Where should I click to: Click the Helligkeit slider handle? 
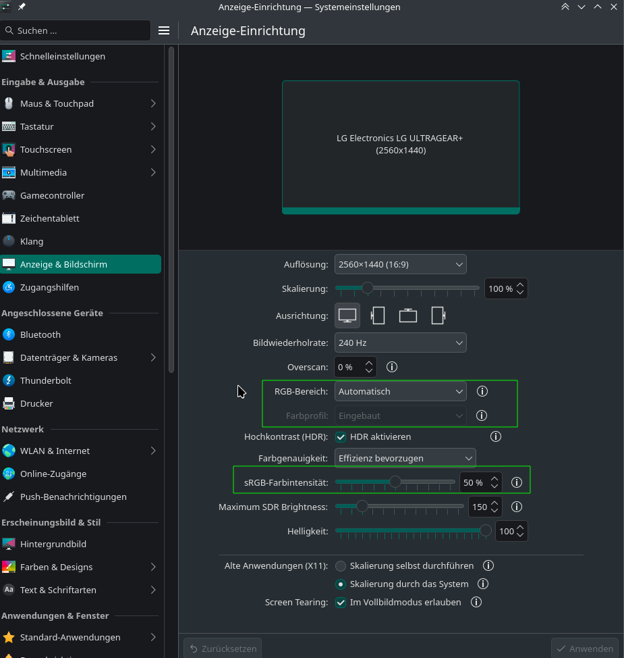pos(485,530)
